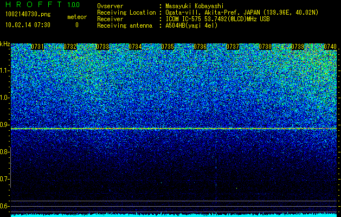Click the meteor count value 0
Viewport: 341px width, 217px height.
coord(77,25)
